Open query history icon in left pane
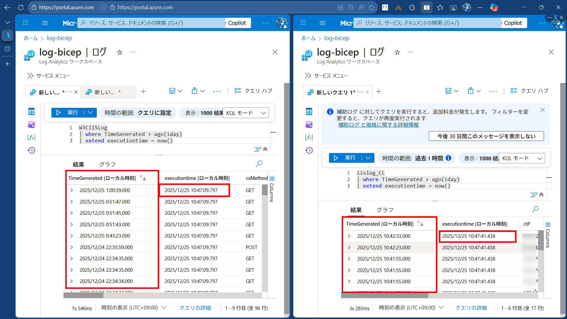567x319 pixels. (31, 150)
